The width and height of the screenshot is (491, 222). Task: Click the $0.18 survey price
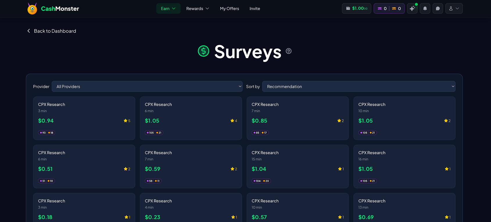pos(45,217)
